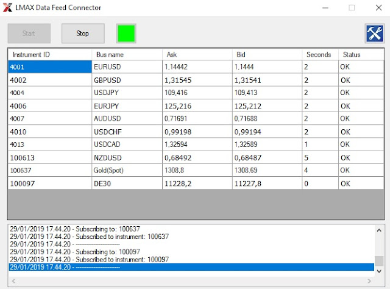
Task: Click the NZDUSD bus name cell
Action: (127, 157)
